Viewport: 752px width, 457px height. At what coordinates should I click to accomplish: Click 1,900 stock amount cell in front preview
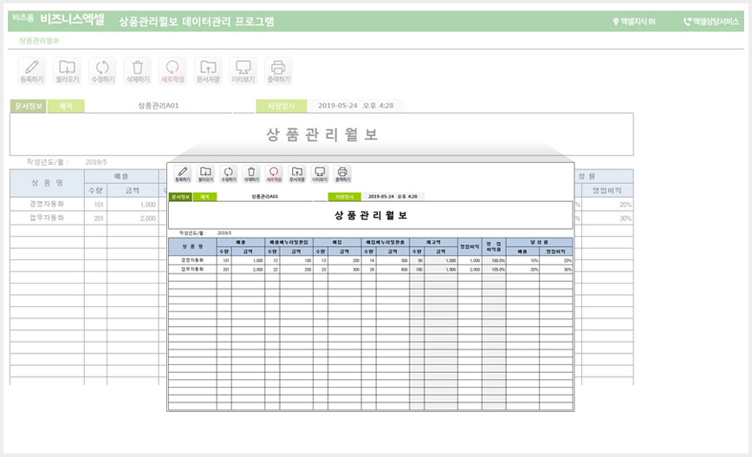[441, 270]
